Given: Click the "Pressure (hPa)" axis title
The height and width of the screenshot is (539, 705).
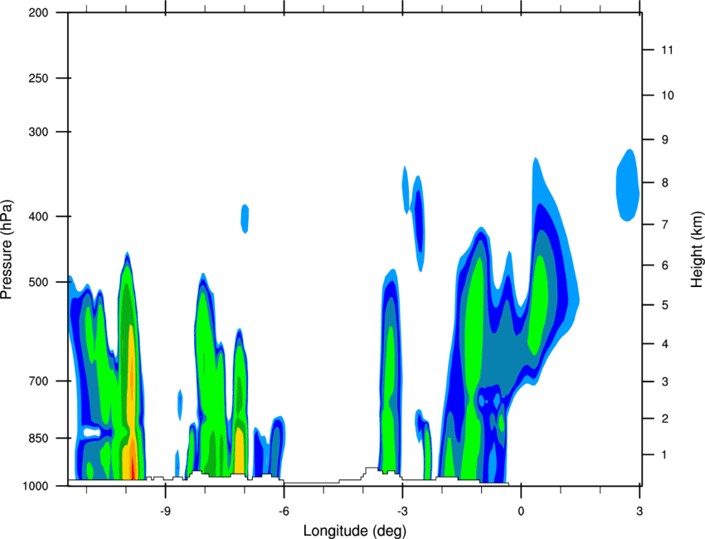Looking at the screenshot, I should 7,250.
